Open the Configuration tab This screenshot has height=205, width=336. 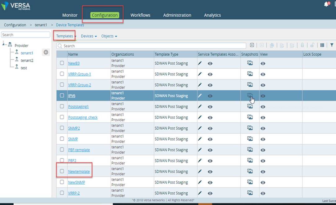coord(104,15)
